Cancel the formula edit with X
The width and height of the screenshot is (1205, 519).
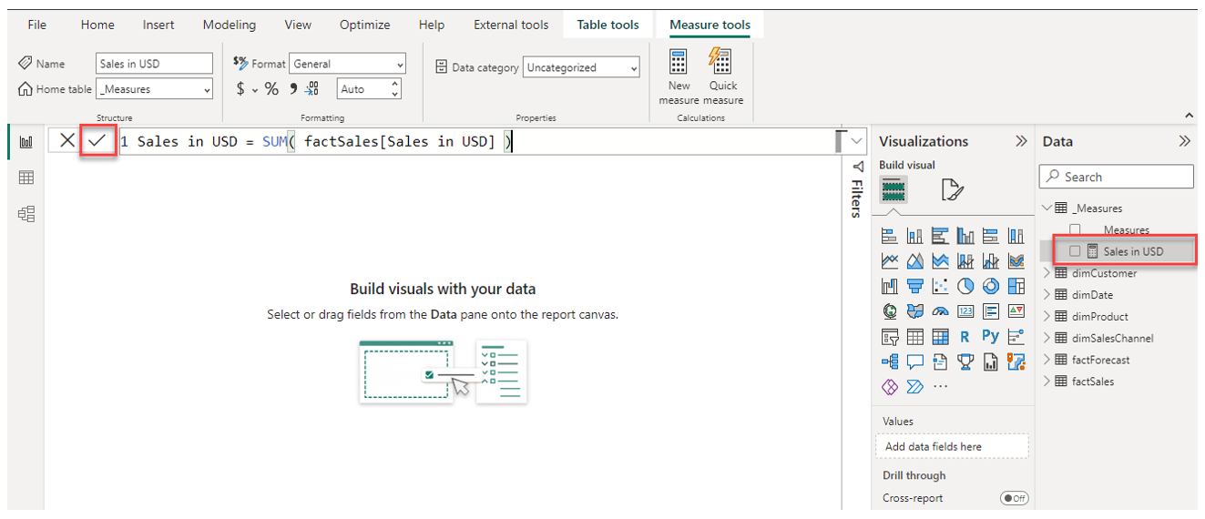(67, 141)
